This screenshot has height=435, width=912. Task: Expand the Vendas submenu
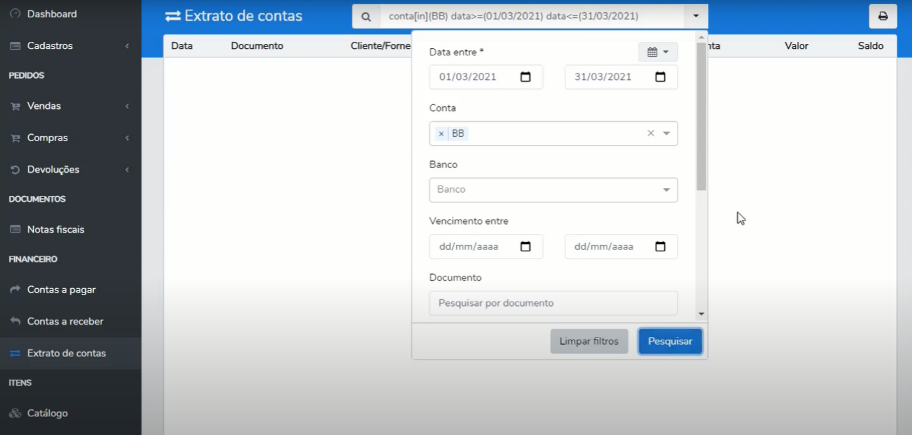pyautogui.click(x=127, y=106)
